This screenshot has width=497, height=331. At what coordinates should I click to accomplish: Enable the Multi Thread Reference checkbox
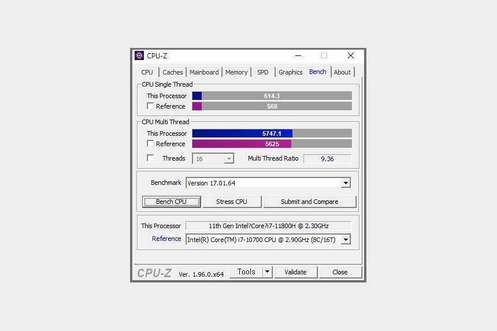pos(150,143)
